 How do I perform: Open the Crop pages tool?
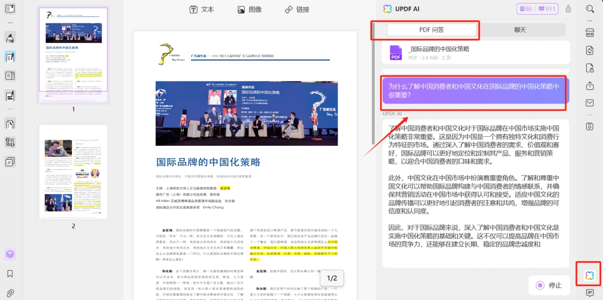[x=10, y=142]
